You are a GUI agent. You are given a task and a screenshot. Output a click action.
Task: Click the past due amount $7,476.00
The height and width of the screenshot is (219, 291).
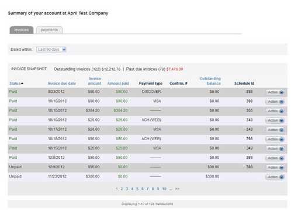point(175,69)
